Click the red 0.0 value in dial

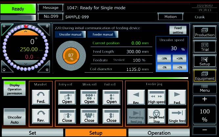tap(29, 57)
